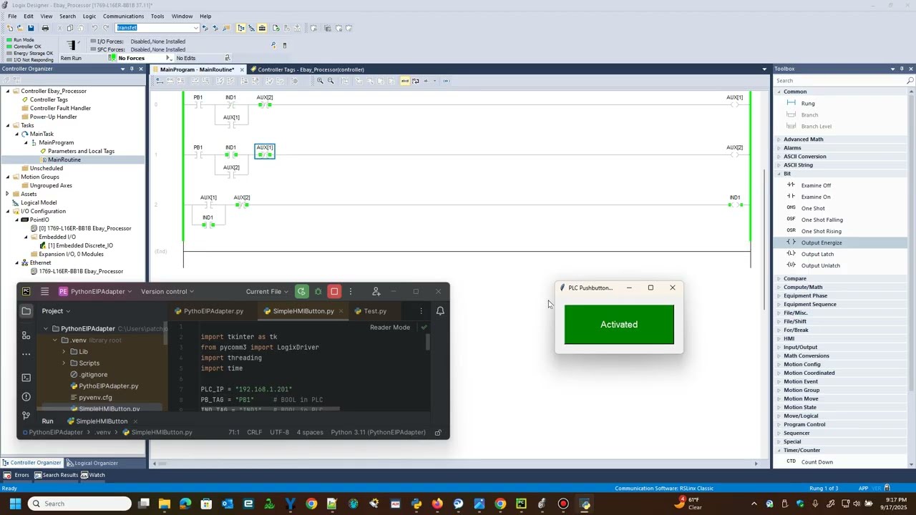Open the Current File run configuration dropdown
This screenshot has height=515, width=916.
coord(268,291)
